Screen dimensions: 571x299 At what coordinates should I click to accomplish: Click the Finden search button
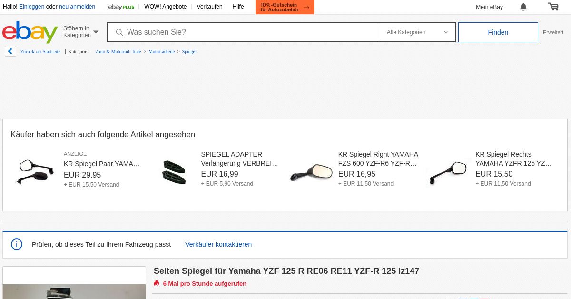click(498, 32)
